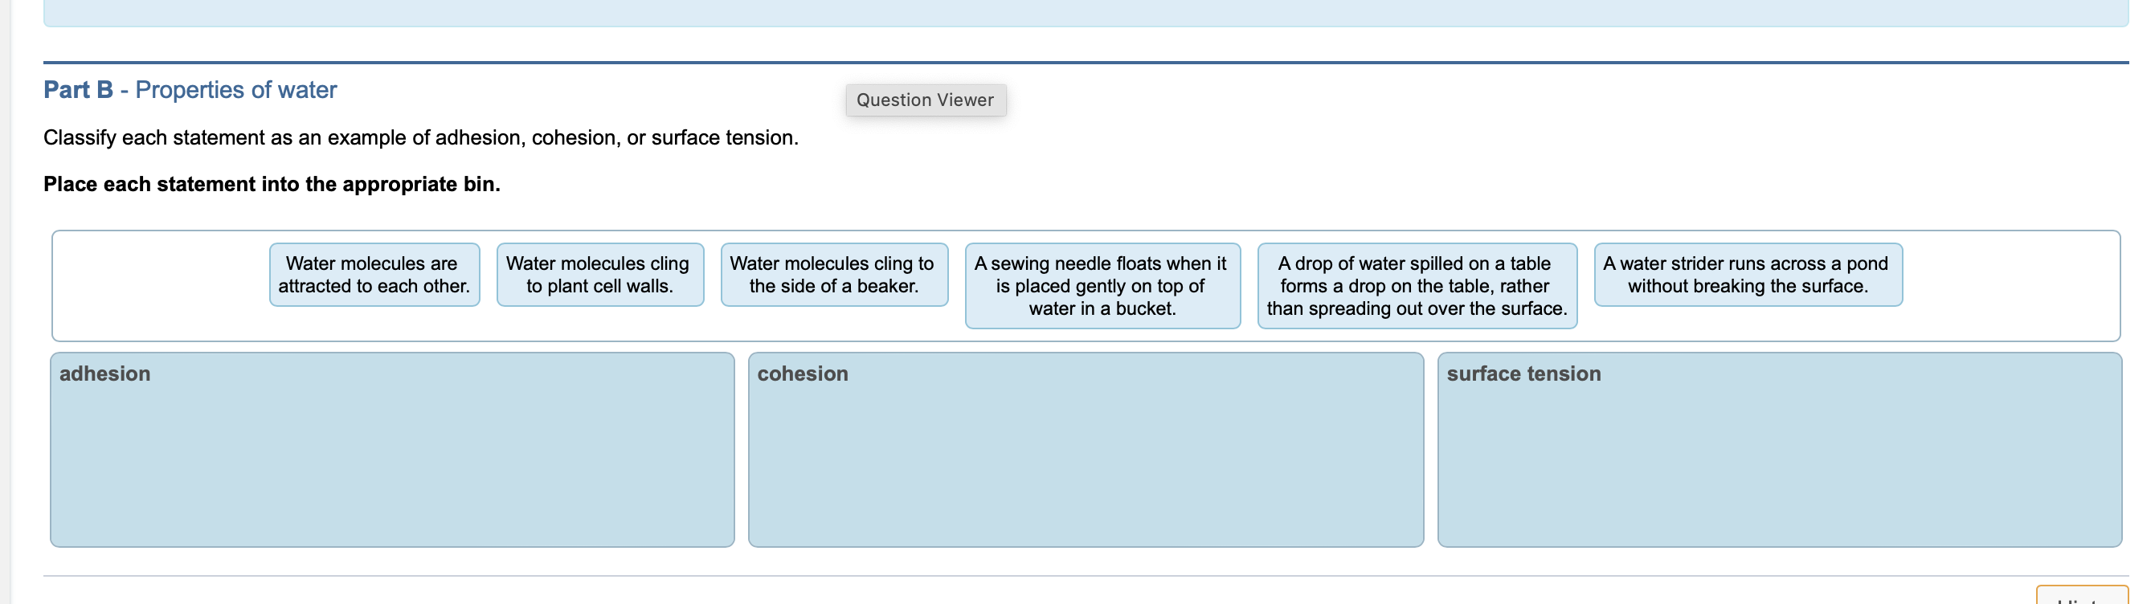Select statement 'Water molecules cling to the side of a beaker'
The image size is (2155, 604).
[833, 275]
